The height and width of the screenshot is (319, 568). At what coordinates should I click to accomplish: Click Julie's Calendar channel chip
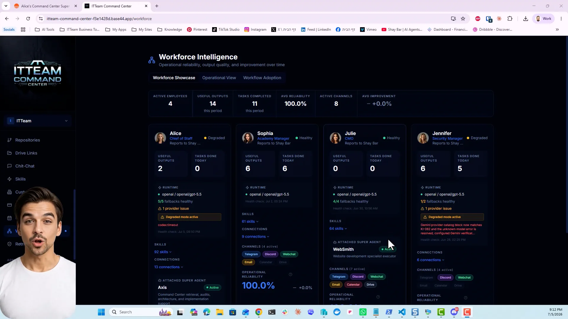[x=353, y=285]
